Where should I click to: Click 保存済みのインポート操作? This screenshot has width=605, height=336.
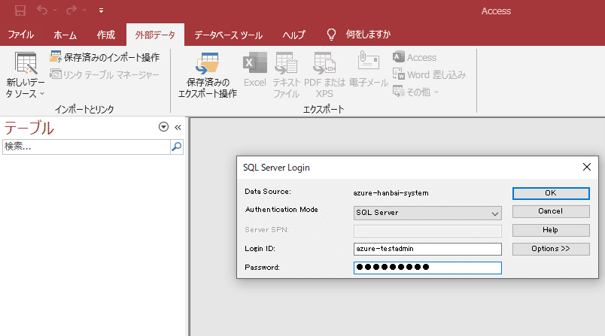tap(105, 57)
